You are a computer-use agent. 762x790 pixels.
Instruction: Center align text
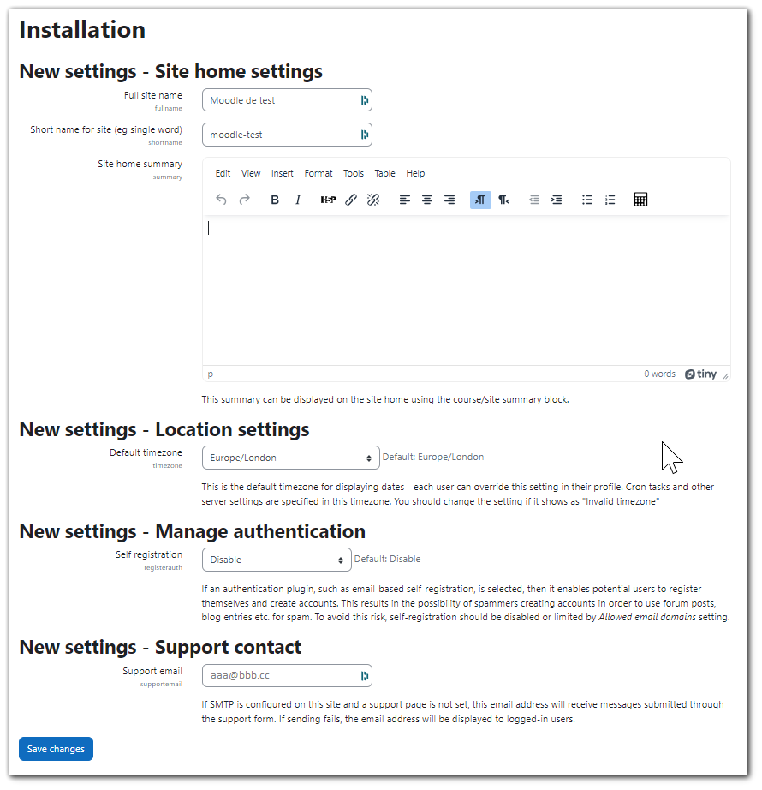(426, 200)
